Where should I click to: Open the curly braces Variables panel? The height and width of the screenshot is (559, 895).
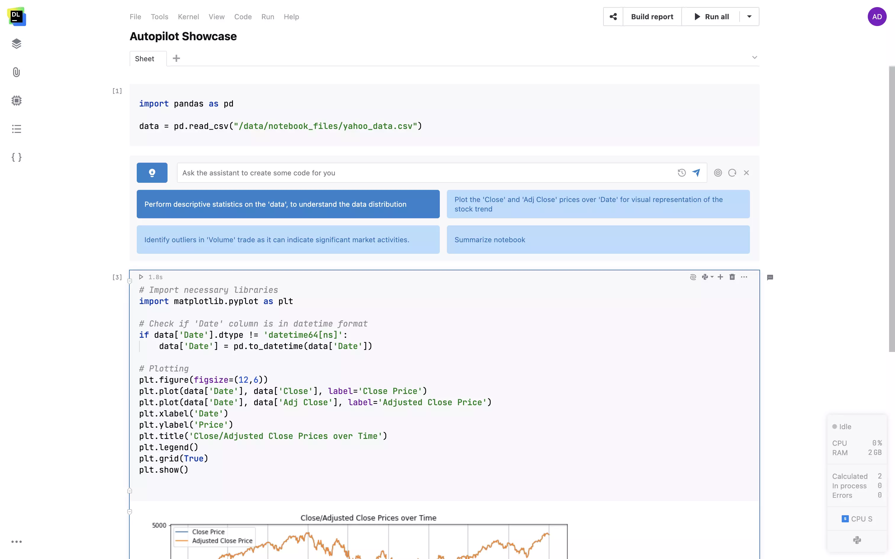click(16, 157)
